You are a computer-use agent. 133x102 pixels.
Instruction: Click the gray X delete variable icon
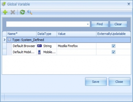coord(13,12)
